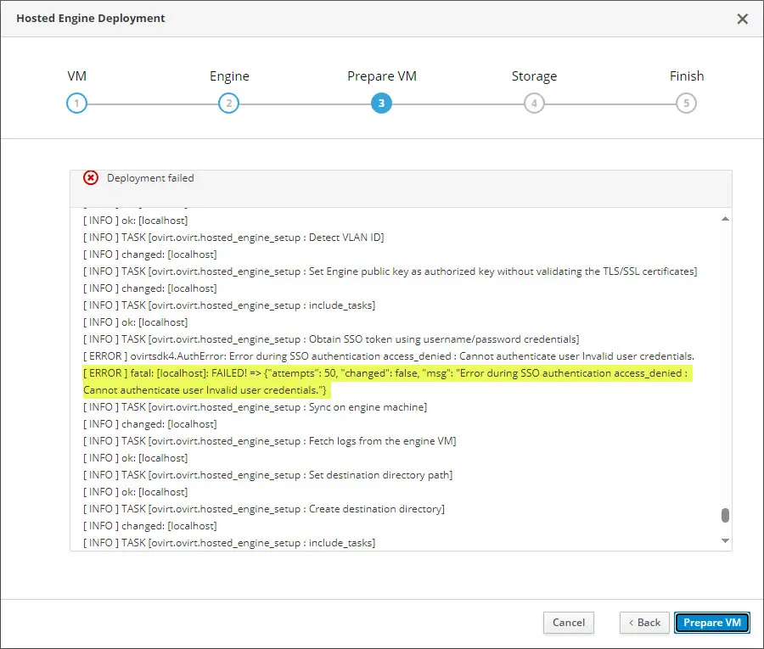764x649 pixels.
Task: Click the step 4 circle for Storage
Action: [x=534, y=104]
